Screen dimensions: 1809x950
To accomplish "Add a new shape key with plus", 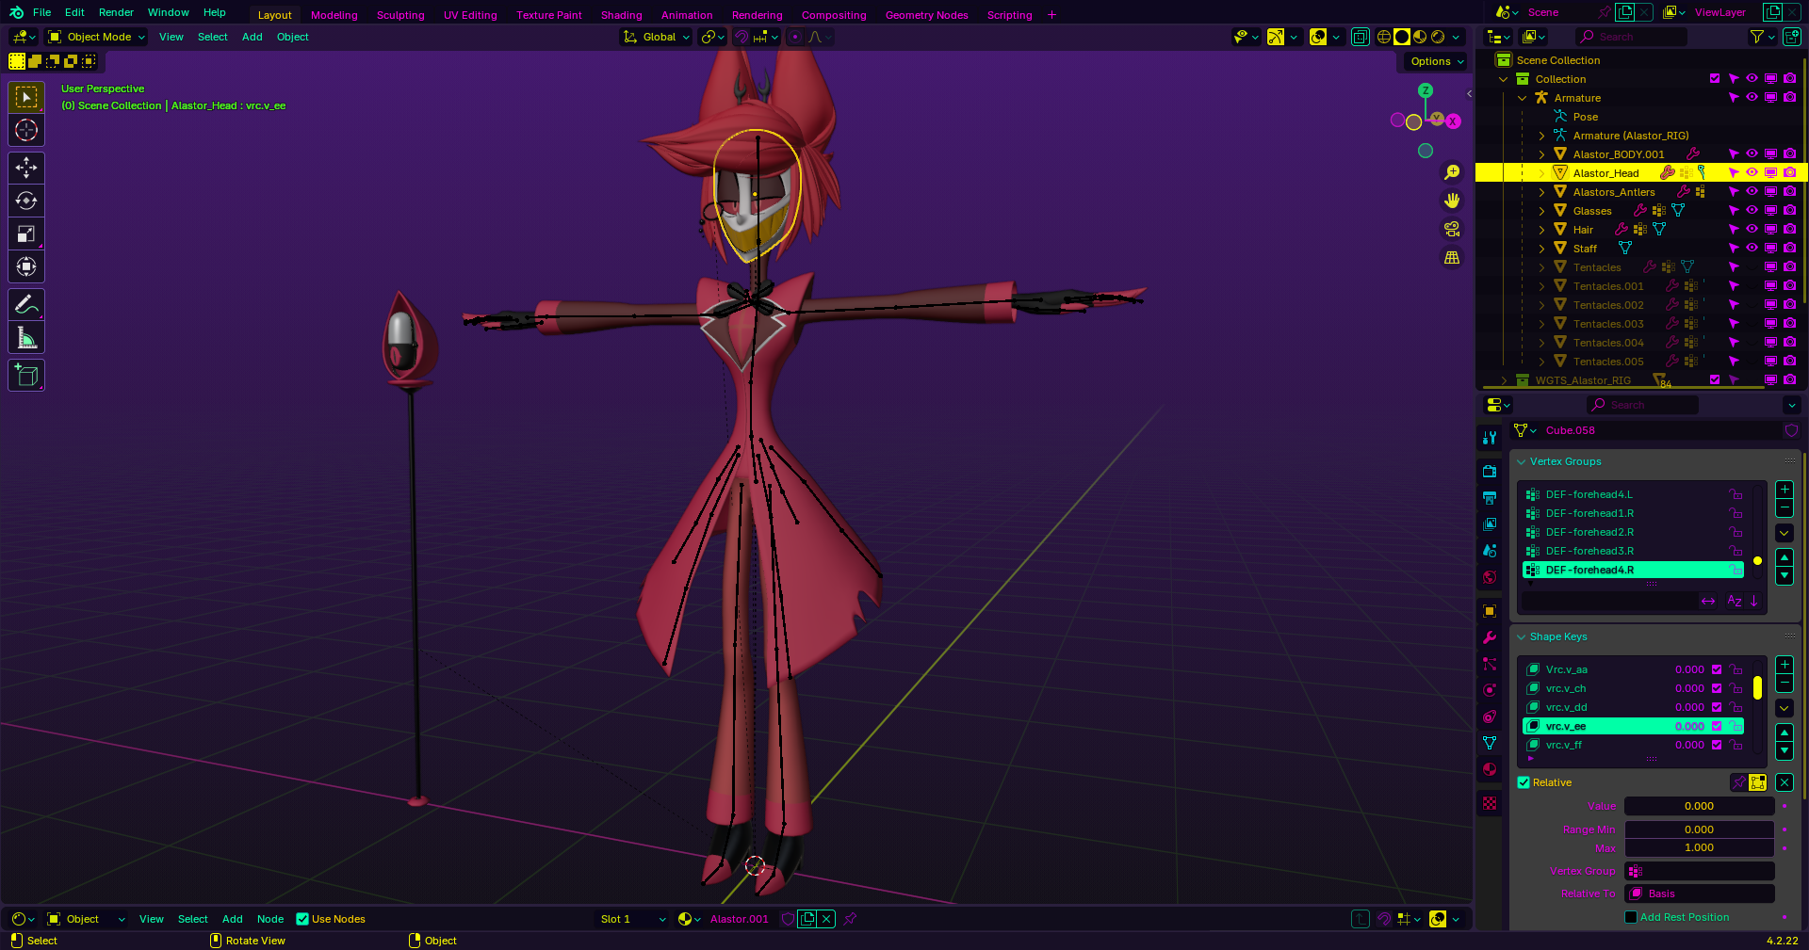I will pos(1785,665).
